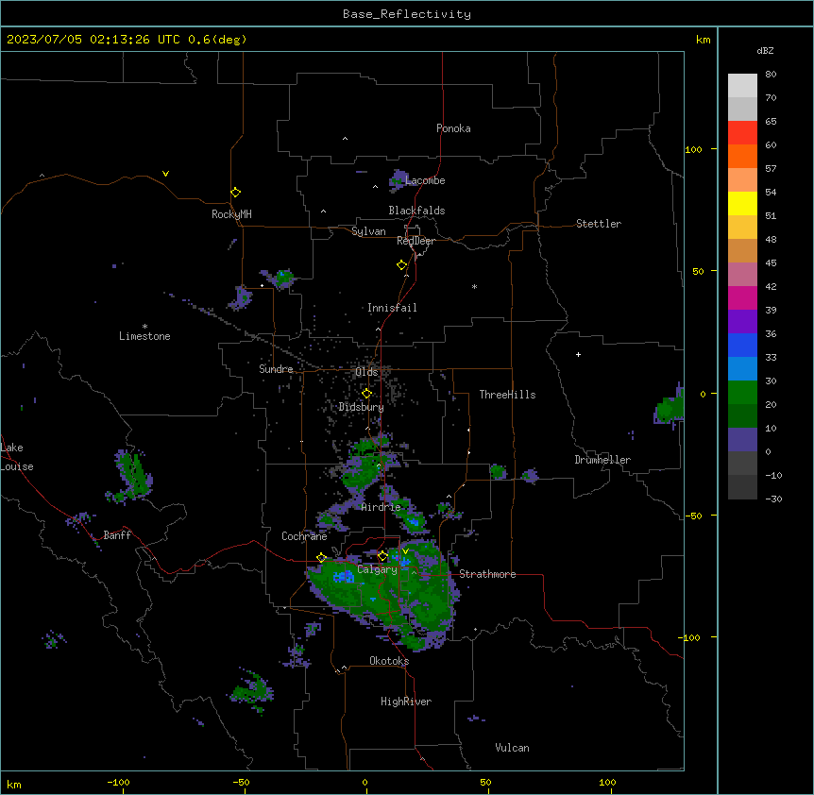Click the yellow V marker northeast of Calgary
This screenshot has width=814, height=795.
(405, 551)
